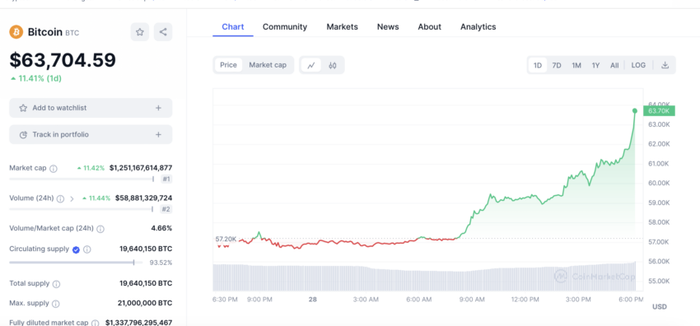This screenshot has width=700, height=326.
Task: Click the star favorite icon beside Bitcoin
Action: [x=140, y=32]
